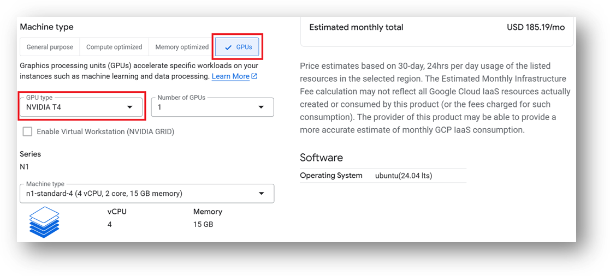Switch to the General purpose tab

tap(50, 47)
